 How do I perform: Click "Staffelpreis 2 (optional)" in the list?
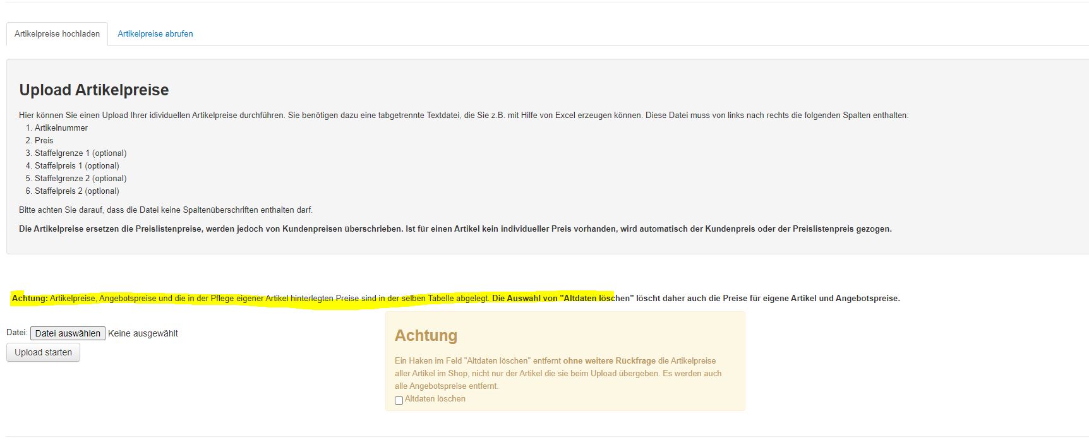pyautogui.click(x=76, y=191)
